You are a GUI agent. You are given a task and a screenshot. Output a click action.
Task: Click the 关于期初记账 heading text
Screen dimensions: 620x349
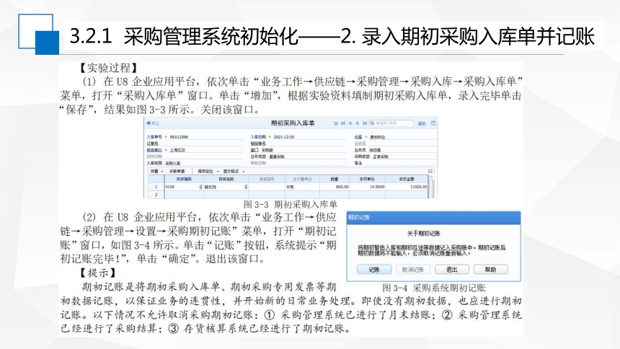(423, 234)
